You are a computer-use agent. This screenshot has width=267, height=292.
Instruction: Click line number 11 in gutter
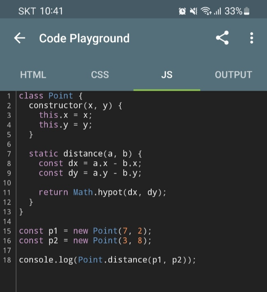coord(7,193)
